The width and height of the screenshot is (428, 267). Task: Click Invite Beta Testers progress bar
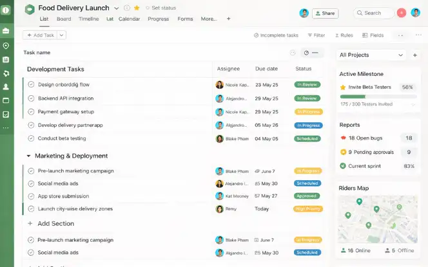point(378,97)
